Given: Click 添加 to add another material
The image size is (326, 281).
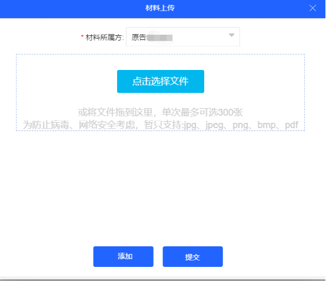Looking at the screenshot, I should (x=124, y=256).
